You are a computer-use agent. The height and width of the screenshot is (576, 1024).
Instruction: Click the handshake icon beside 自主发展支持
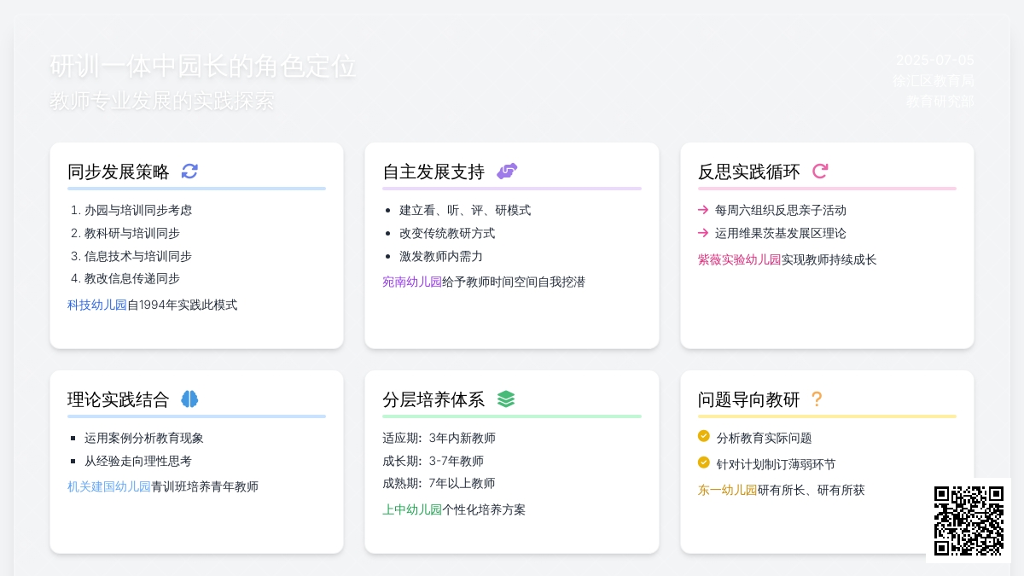tap(507, 172)
